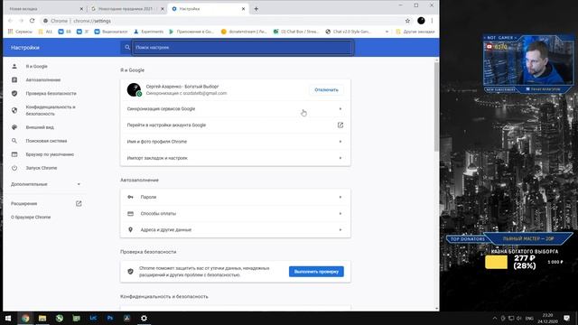Click the settings page vertical scrollbar

point(436,107)
